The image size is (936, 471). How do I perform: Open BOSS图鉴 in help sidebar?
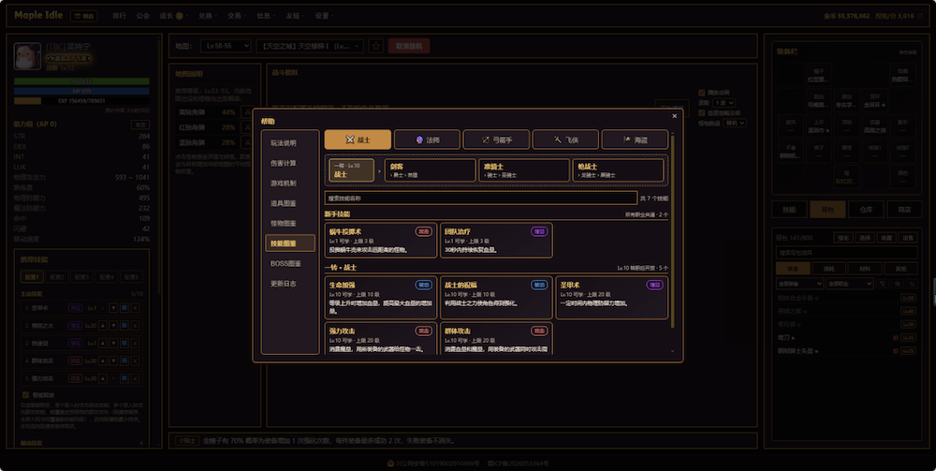click(290, 263)
